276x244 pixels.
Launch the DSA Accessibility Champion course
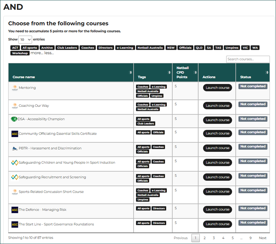(x=218, y=120)
